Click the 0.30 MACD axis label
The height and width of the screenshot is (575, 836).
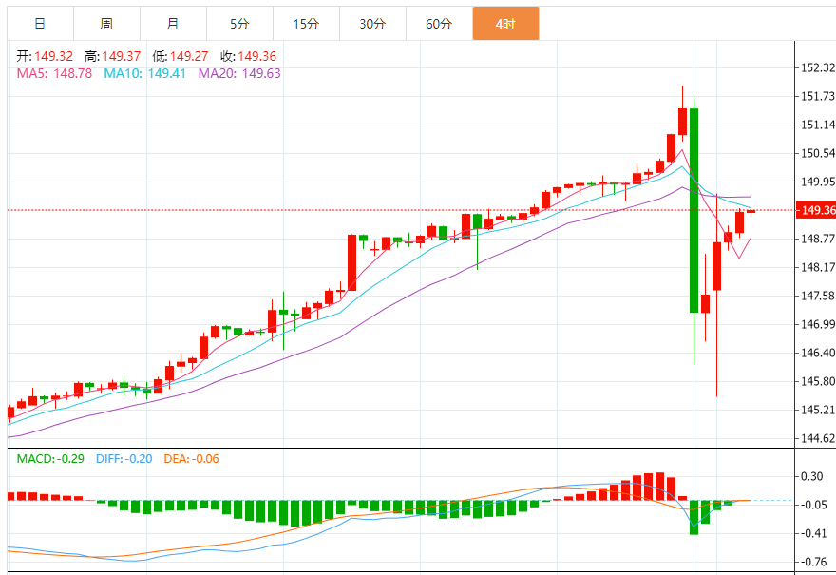(812, 476)
